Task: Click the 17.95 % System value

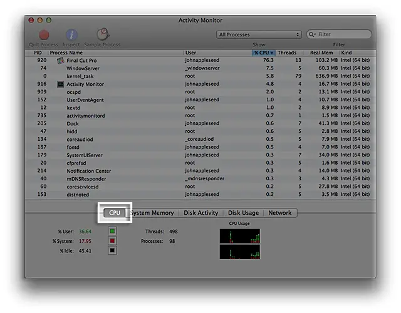Action: point(85,241)
